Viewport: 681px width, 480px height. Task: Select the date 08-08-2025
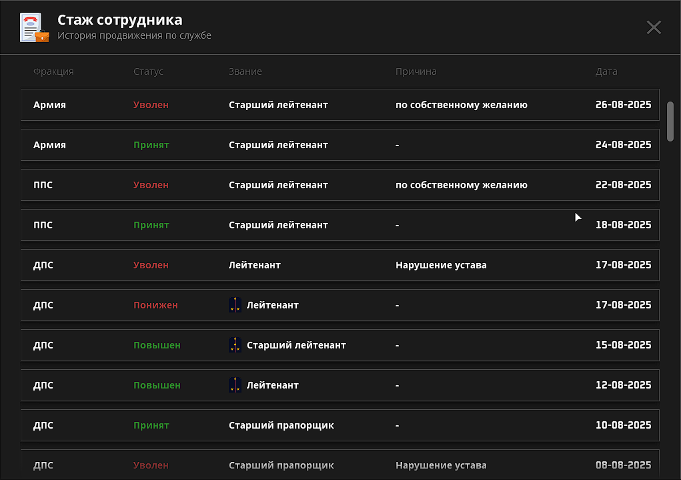coord(623,465)
